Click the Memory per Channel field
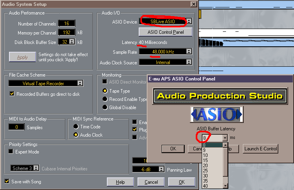Image resolution: width=294 pixels, height=190 pixels. click(67, 32)
